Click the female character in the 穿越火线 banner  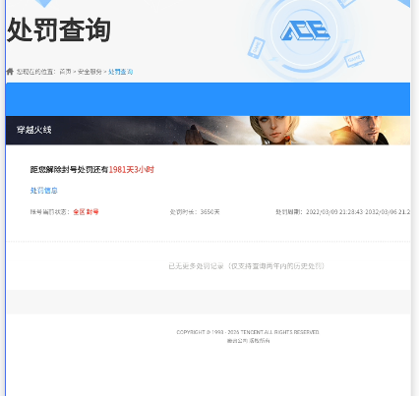275,131
